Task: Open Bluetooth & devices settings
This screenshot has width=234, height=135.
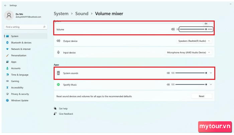Action: coord(21,43)
